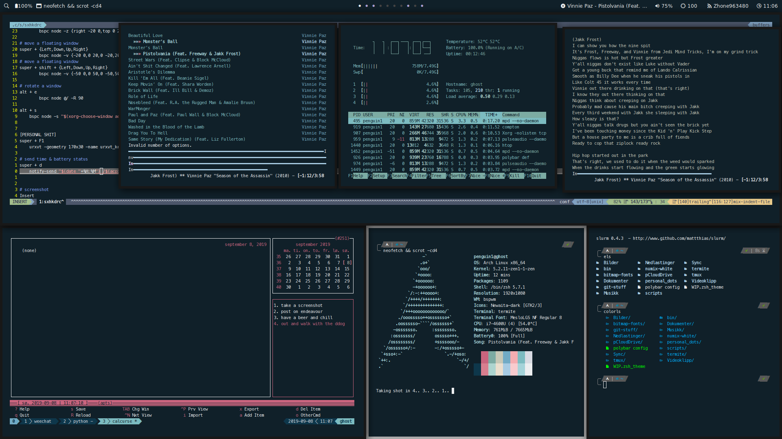Select tmux window 0 segment
782x439 pixels.
click(x=14, y=422)
